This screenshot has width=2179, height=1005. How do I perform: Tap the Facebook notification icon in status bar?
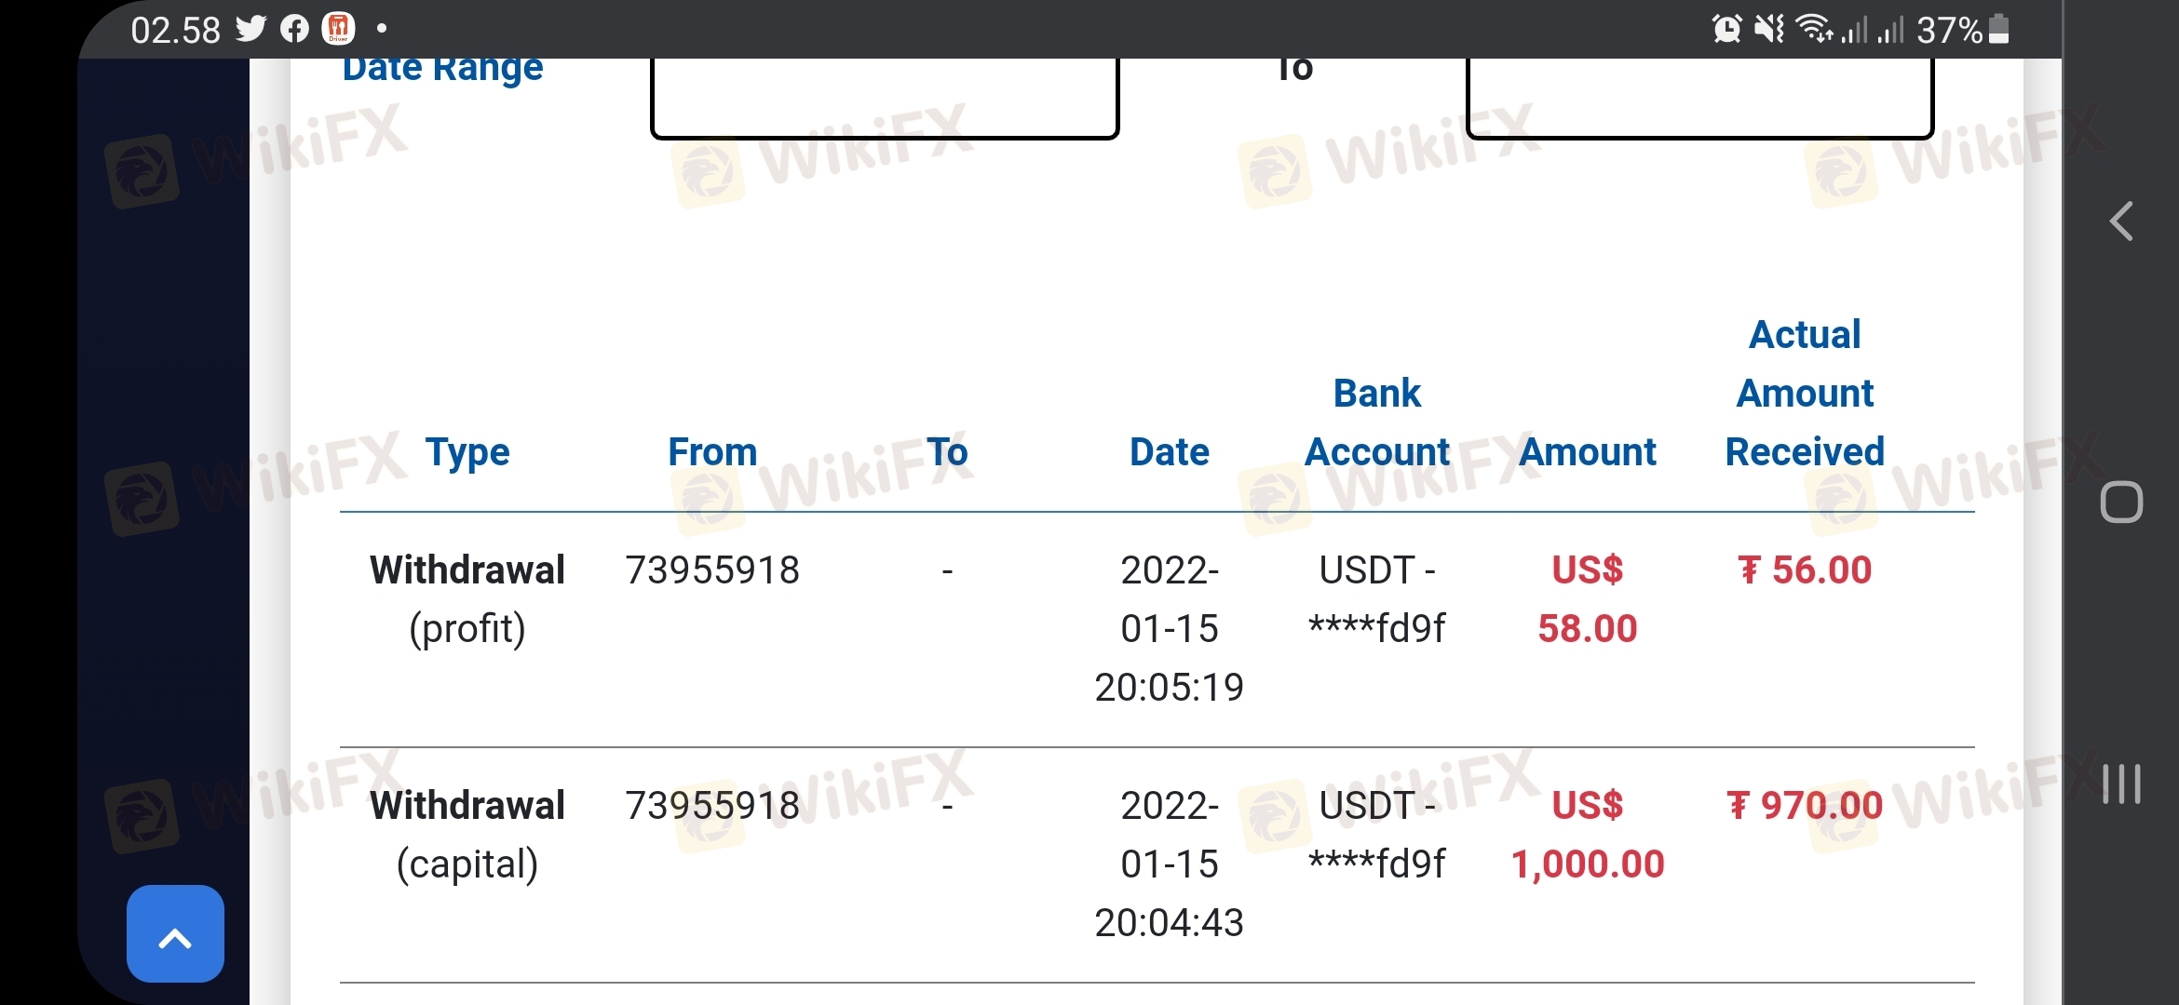pos(294,30)
